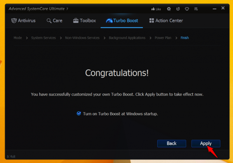Screen dimensions: 233x163
Task: Click the Congratulations! heading
Action: tap(117, 73)
